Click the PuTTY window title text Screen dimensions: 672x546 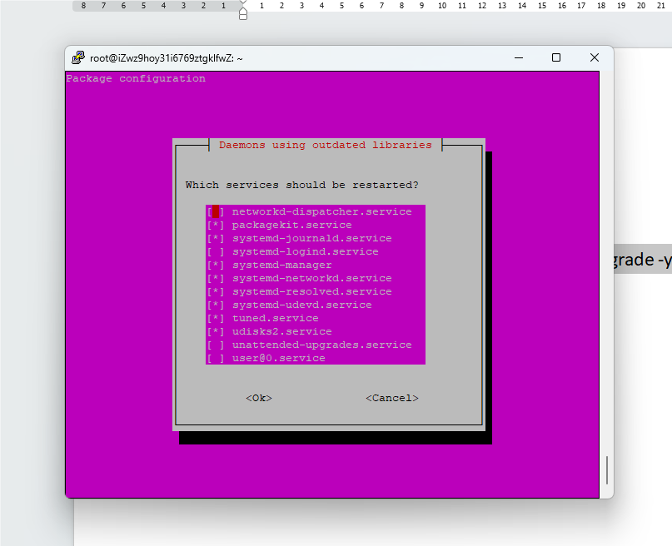(x=167, y=58)
